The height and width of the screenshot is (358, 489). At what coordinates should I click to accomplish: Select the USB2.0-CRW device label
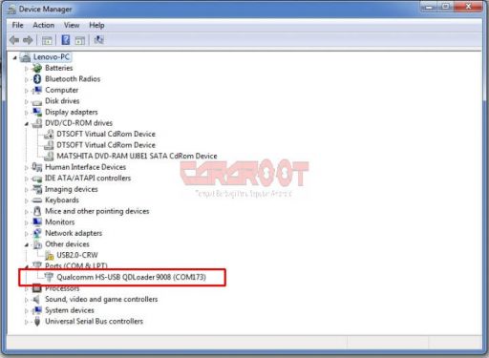[x=77, y=255]
